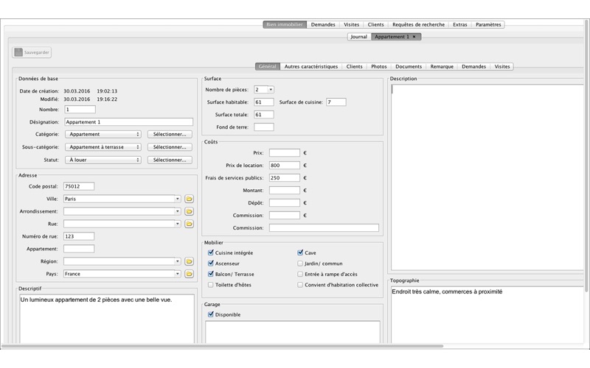
Task: Open the top-level Visites tab
Action: (x=352, y=24)
